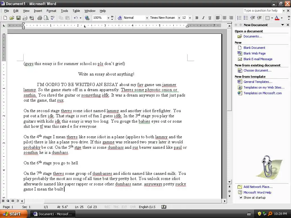Click the Document1 taskbar button
Viewport: 291px width, 218px height.
pyautogui.click(x=53, y=214)
